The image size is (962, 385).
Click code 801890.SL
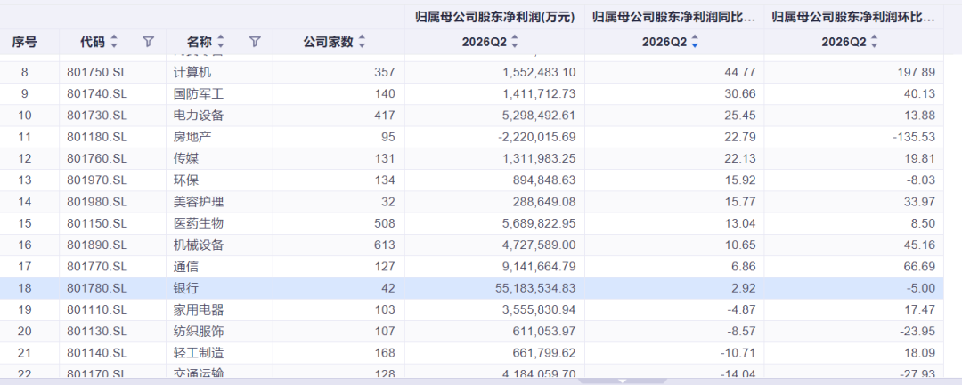tap(97, 245)
